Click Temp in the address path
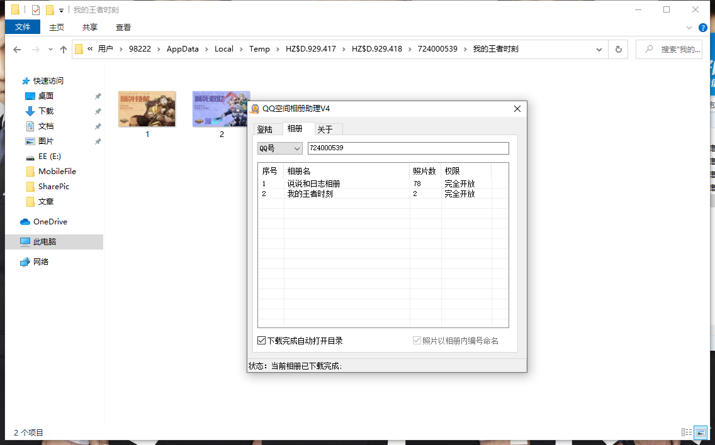Viewport: 715px width, 445px height. coord(259,49)
